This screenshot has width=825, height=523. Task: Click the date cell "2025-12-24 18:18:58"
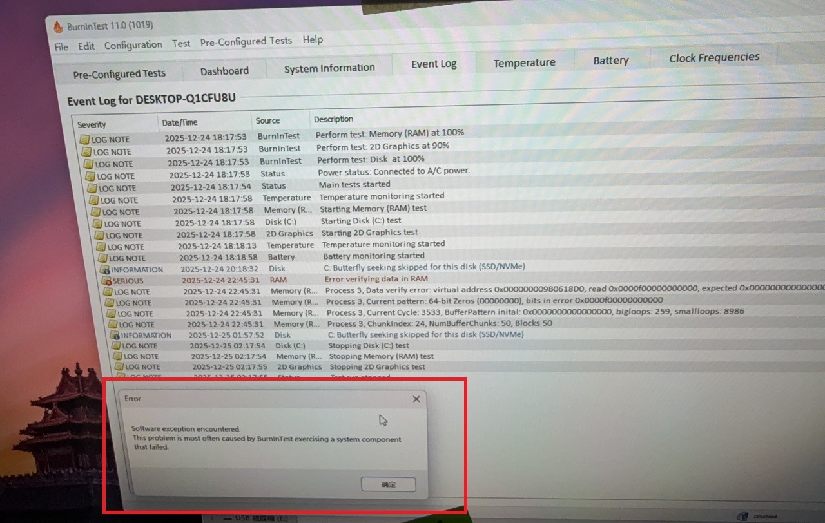(218, 257)
